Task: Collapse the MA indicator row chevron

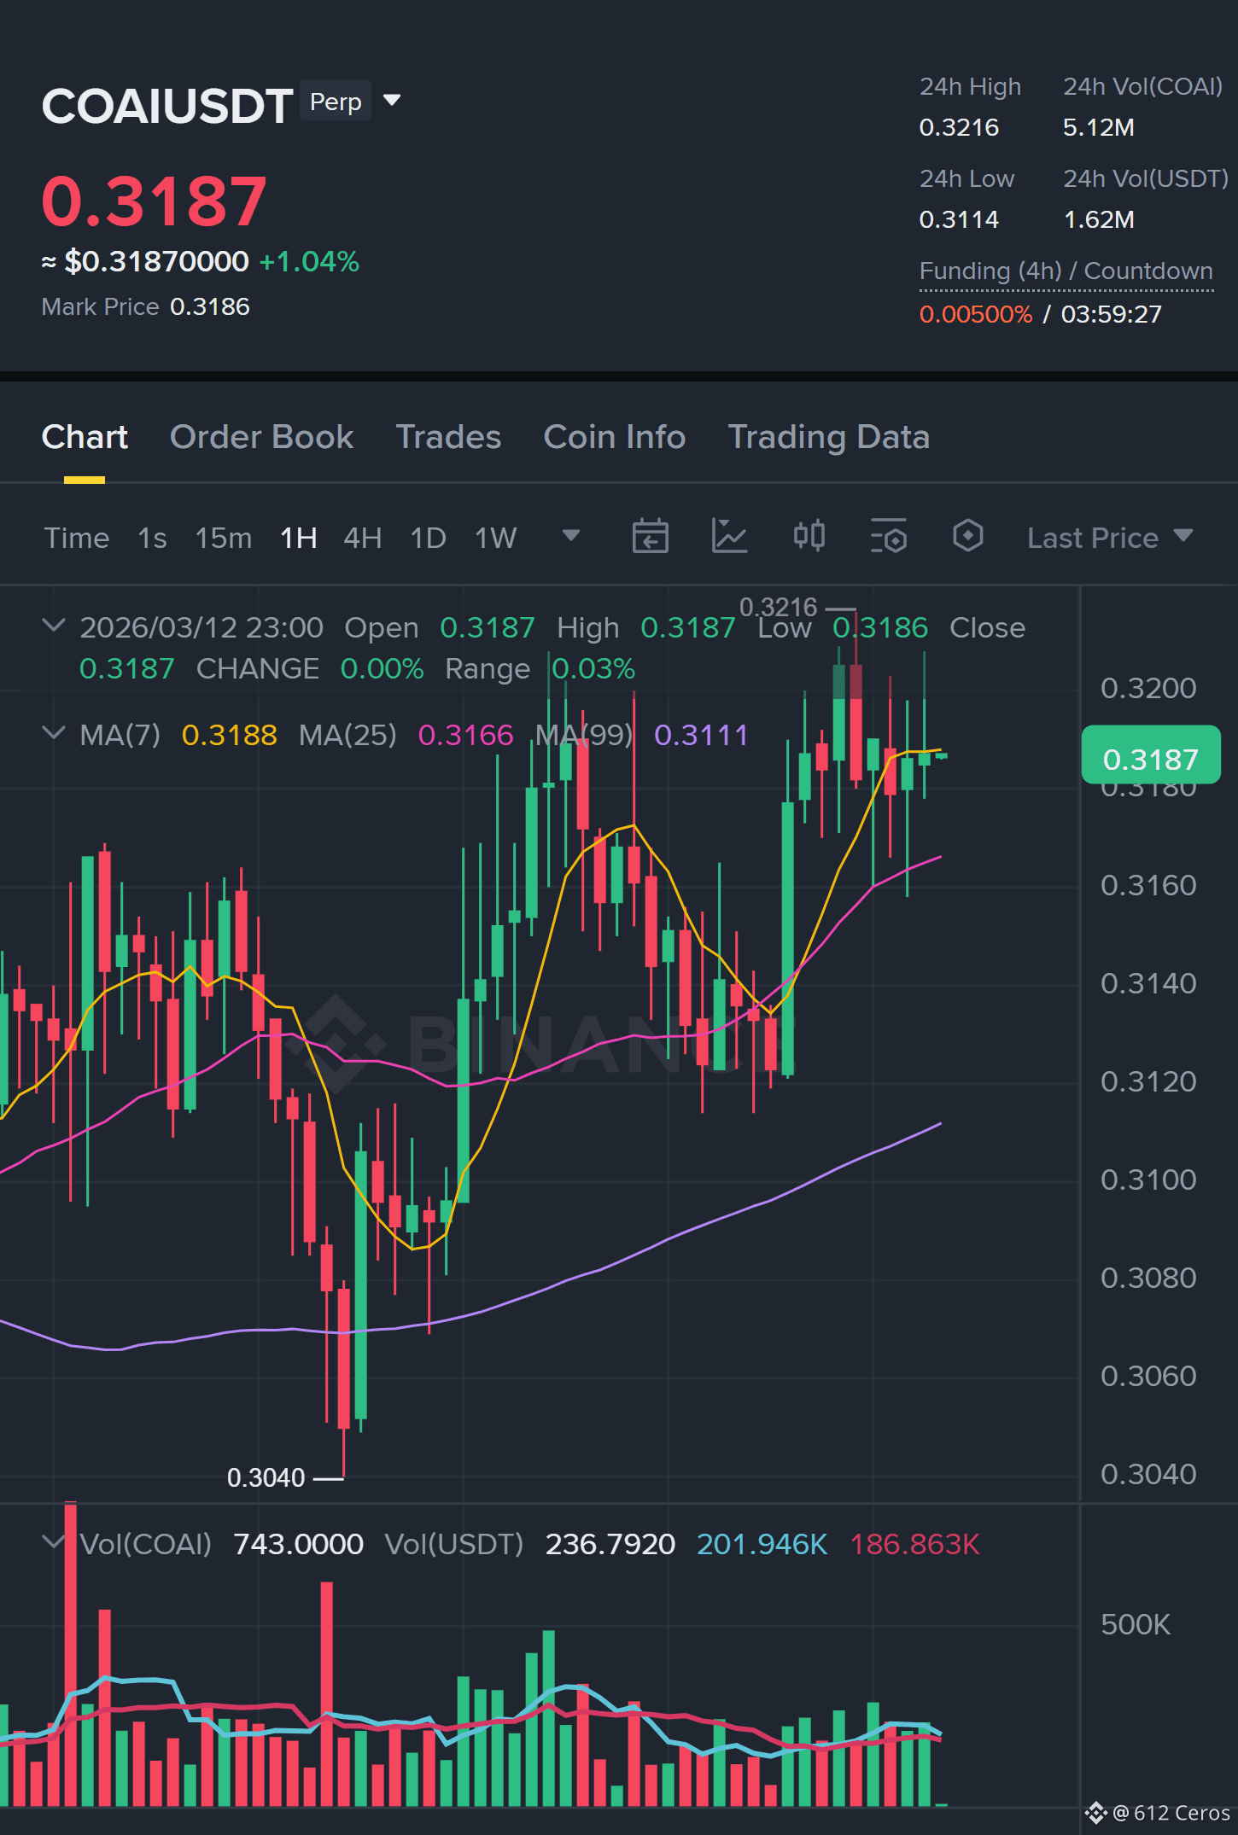Action: pos(53,733)
